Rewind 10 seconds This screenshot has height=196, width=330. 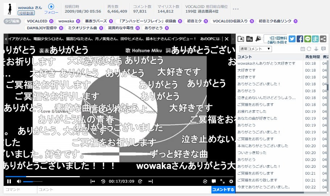click(103, 181)
